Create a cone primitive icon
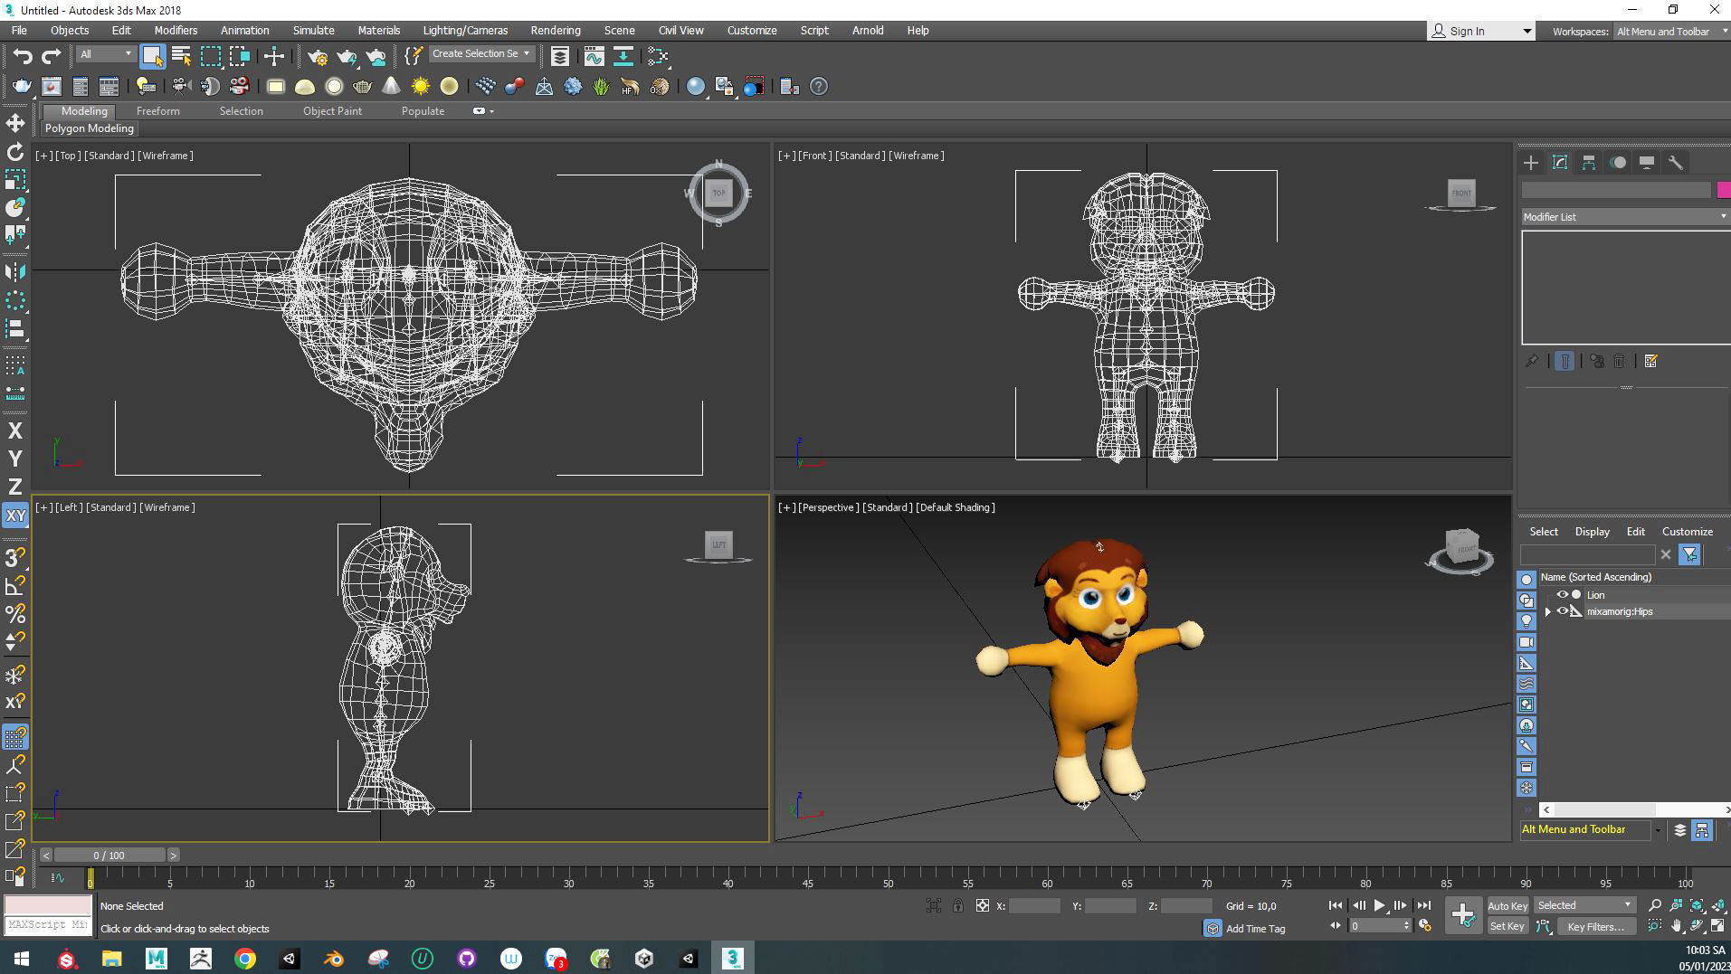 point(391,87)
